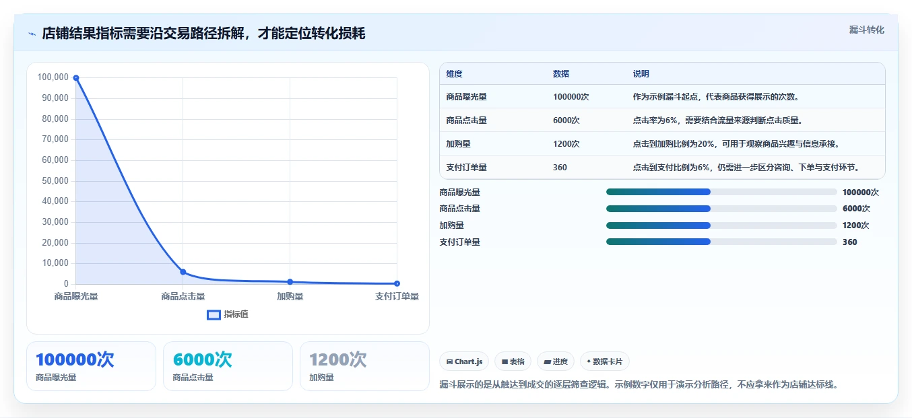
Task: Click the 商品曝光量 progress bar
Action: point(721,192)
